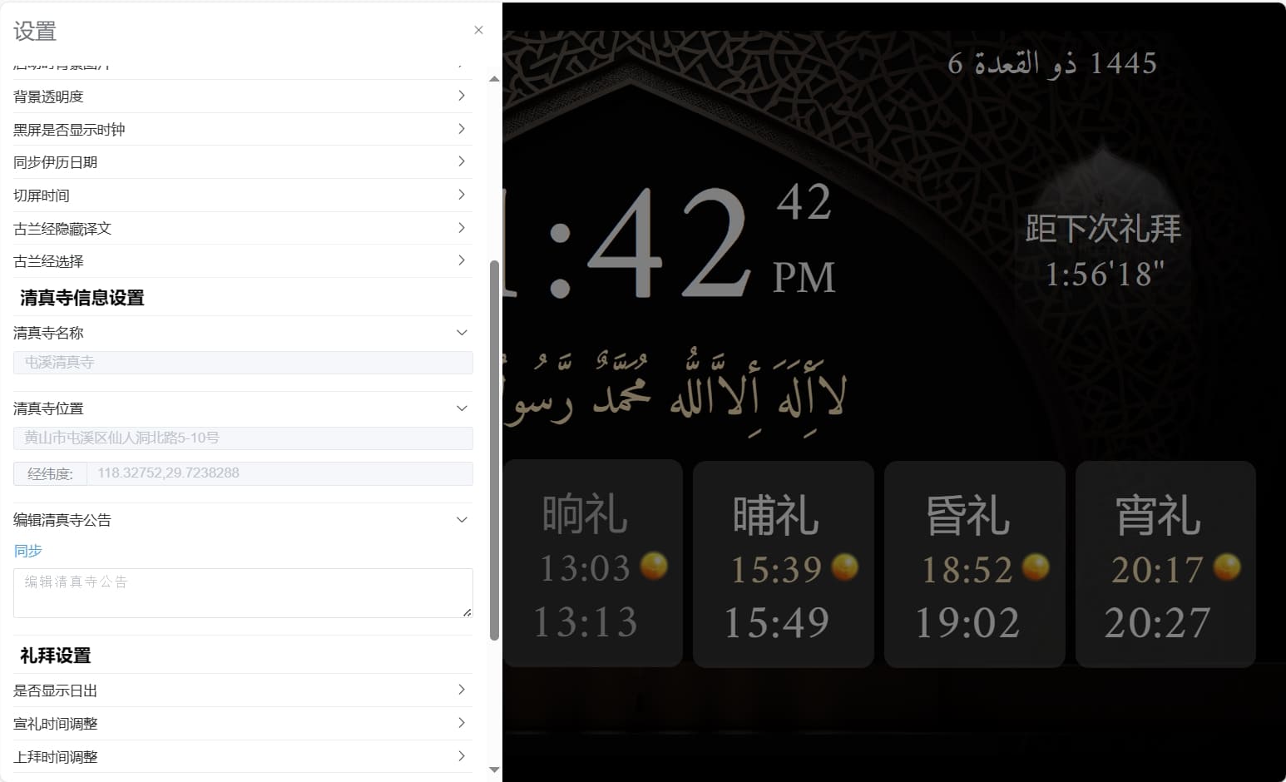Click the sun icon beside 宵礼 20:17
Viewport: 1286px width, 782px height.
coord(1227,567)
